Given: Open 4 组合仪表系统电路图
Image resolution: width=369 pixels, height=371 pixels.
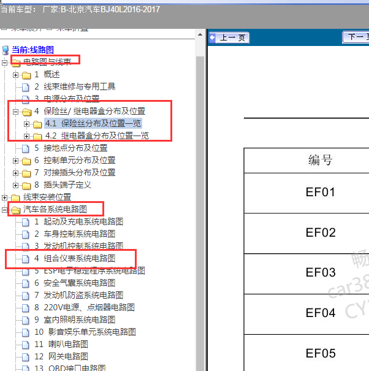Looking at the screenshot, I should 75,258.
